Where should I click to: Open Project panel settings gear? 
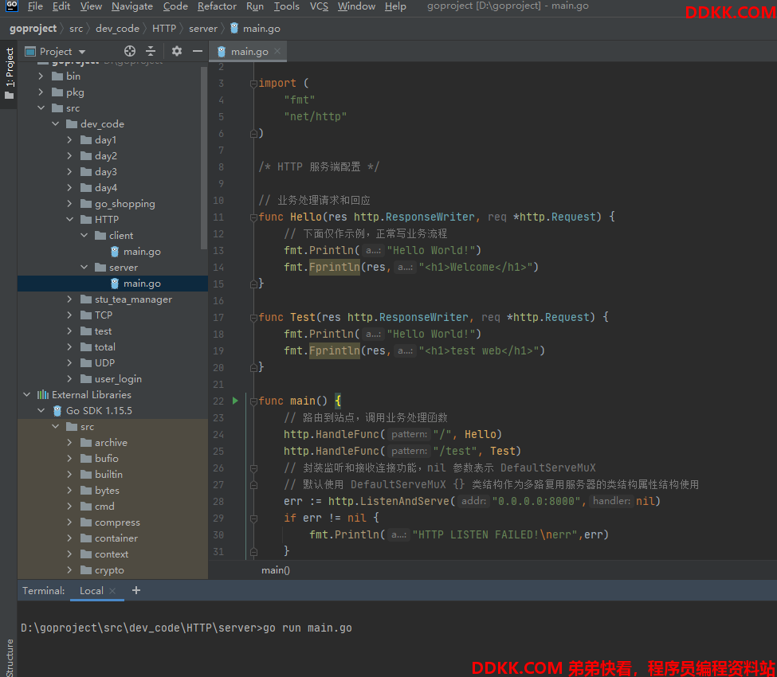(x=177, y=51)
